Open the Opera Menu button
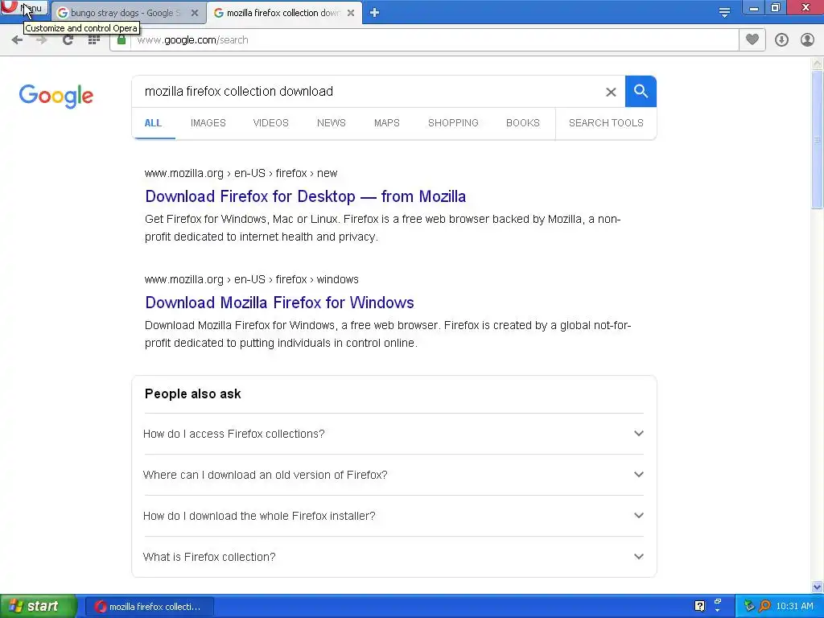 (24, 8)
